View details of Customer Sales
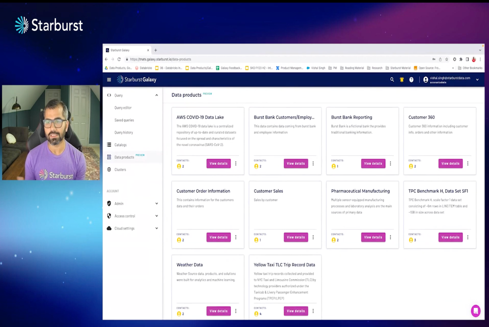Image resolution: width=489 pixels, height=327 pixels. coord(296,237)
